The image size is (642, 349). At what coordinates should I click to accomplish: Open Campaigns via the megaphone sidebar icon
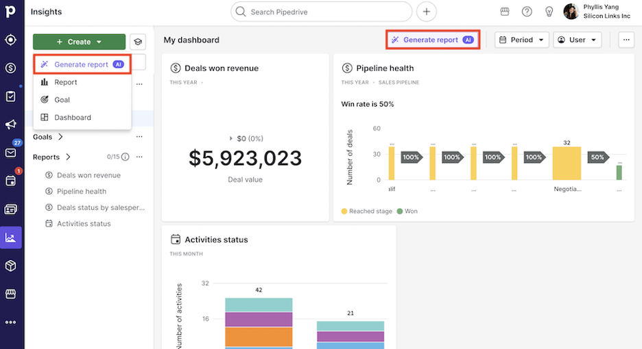(x=10, y=125)
